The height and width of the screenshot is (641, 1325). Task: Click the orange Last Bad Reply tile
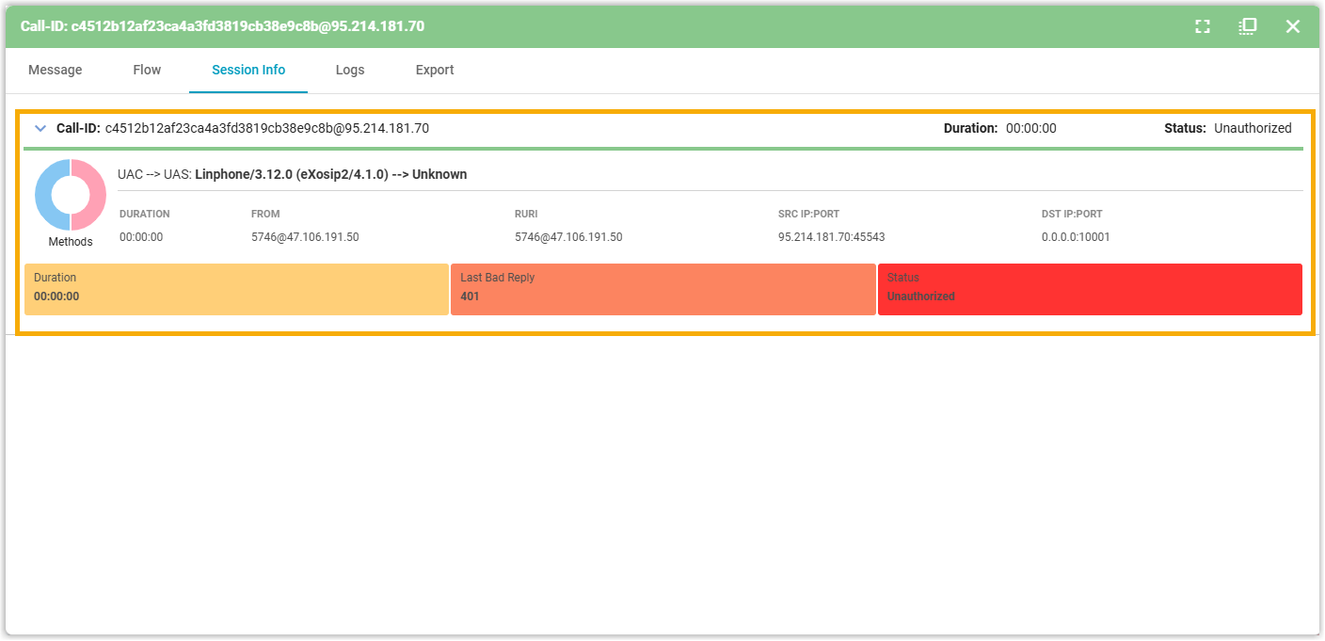click(x=662, y=289)
